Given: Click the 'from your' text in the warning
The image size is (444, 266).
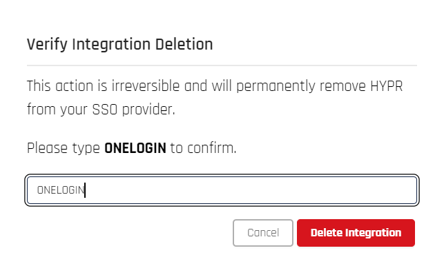Looking at the screenshot, I should click(x=57, y=110).
